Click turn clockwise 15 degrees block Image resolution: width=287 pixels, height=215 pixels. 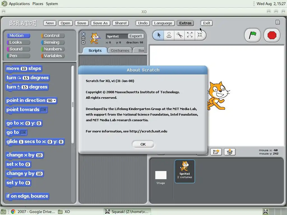[x=27, y=78]
